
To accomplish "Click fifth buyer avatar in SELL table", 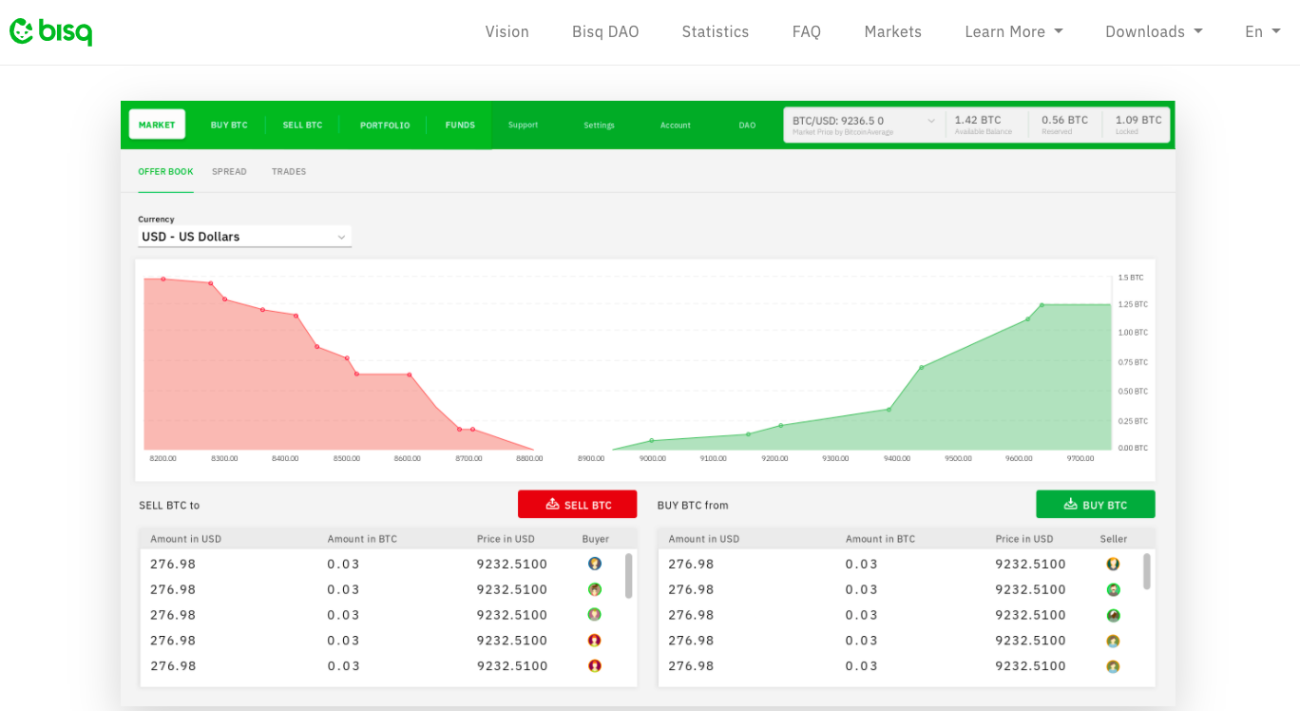I will click(595, 666).
